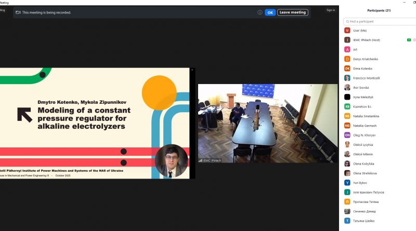Click Oleg N. Khoryev purple avatar
Image resolution: width=416 pixels, height=231 pixels.
pos(347,135)
